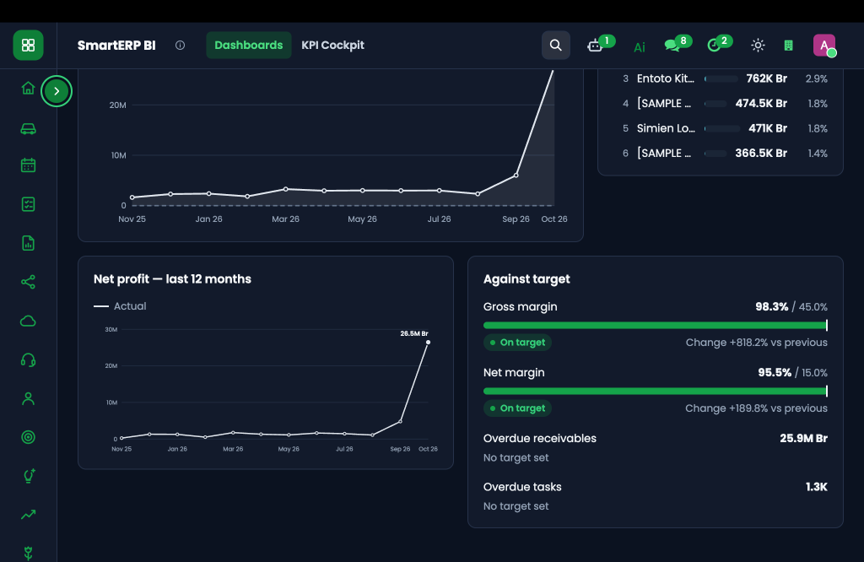Click the Change +189.8% vs previous text
Image resolution: width=864 pixels, height=562 pixels.
click(x=756, y=408)
